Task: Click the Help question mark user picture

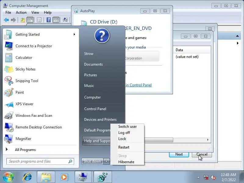Action: (102, 36)
